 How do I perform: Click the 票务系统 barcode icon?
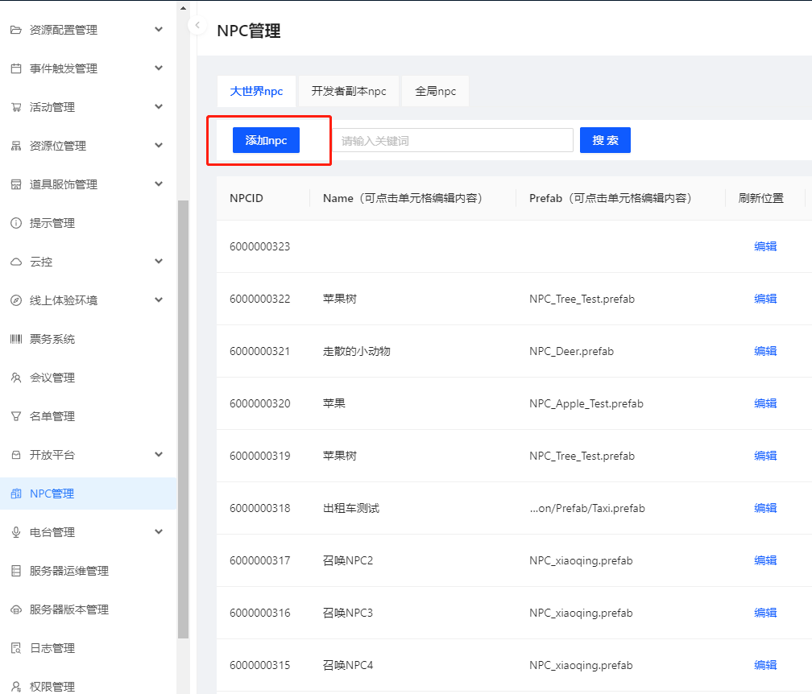(x=16, y=339)
